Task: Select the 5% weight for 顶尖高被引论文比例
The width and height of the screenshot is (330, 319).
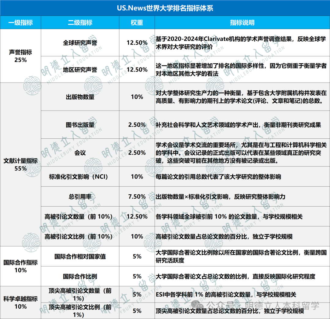Action: pyautogui.click(x=137, y=311)
